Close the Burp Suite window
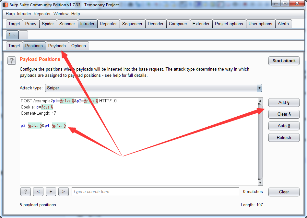307x218 pixels. tap(297, 4)
